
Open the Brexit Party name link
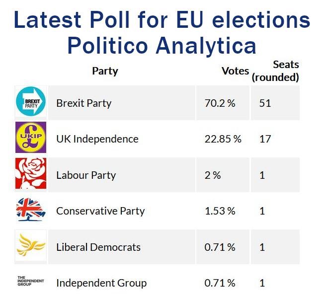(83, 103)
